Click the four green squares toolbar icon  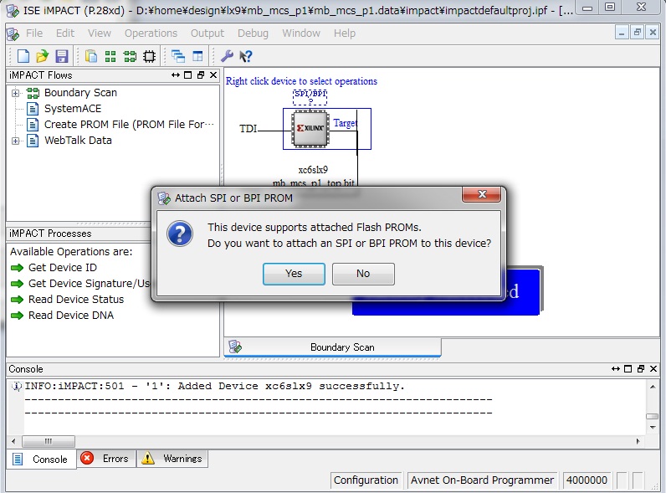(110, 56)
